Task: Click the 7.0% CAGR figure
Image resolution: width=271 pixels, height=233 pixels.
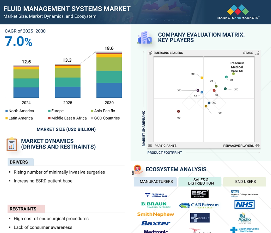Action: [x=18, y=41]
